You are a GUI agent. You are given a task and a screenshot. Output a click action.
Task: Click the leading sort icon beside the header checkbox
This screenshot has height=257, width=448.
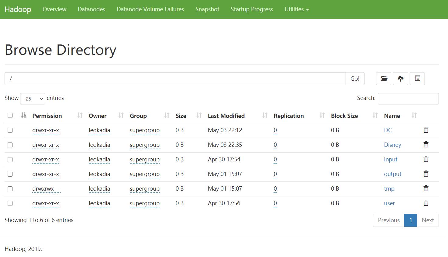click(23, 115)
